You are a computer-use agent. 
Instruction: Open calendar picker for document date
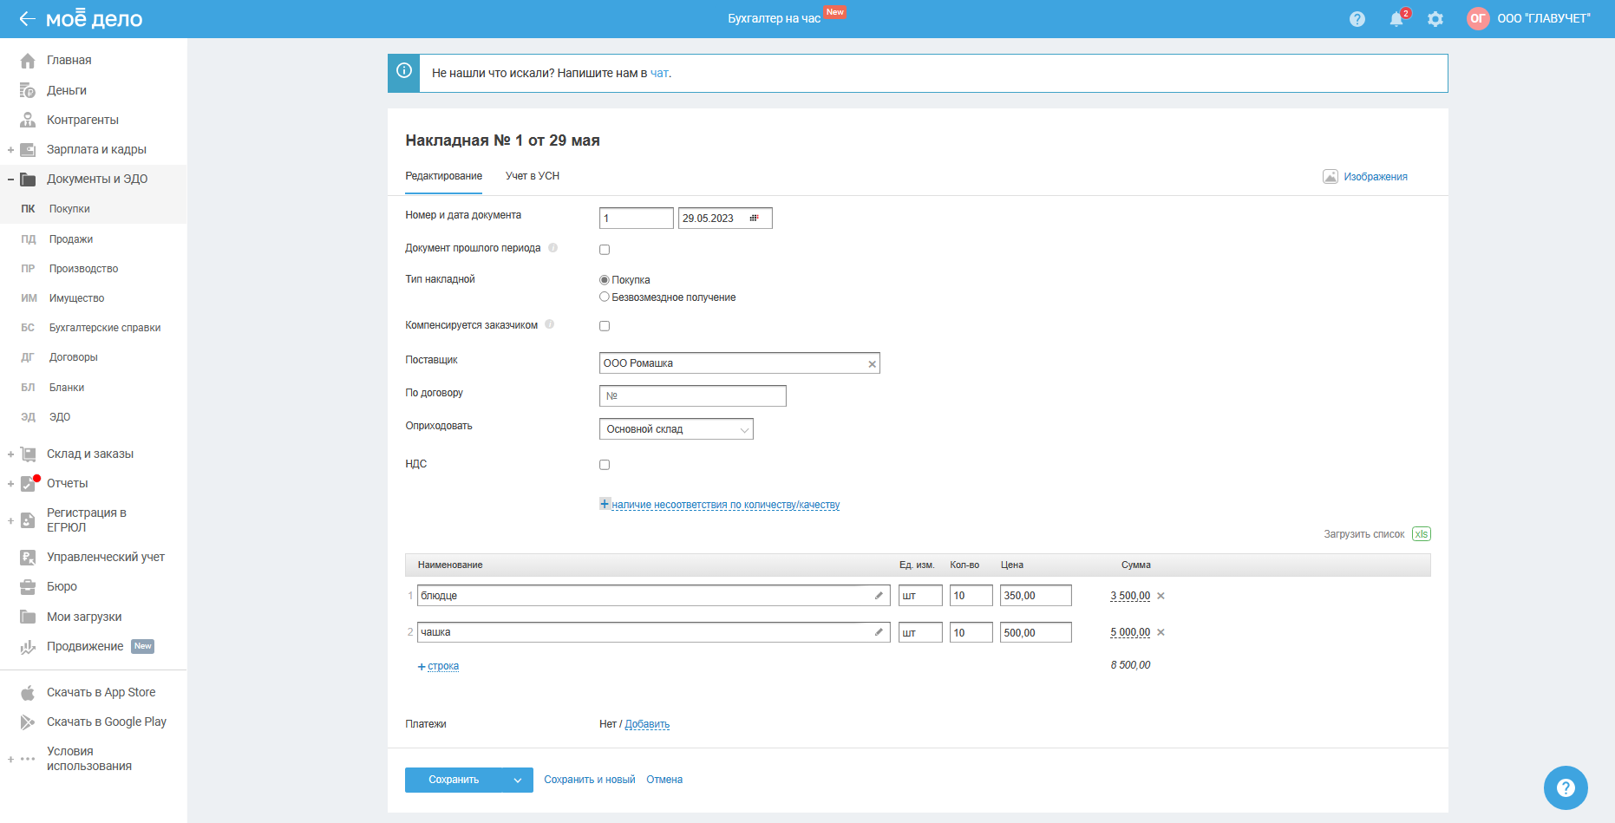pyautogui.click(x=754, y=219)
